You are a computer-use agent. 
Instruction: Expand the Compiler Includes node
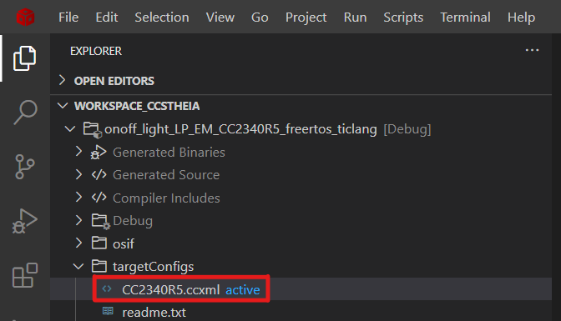(78, 197)
